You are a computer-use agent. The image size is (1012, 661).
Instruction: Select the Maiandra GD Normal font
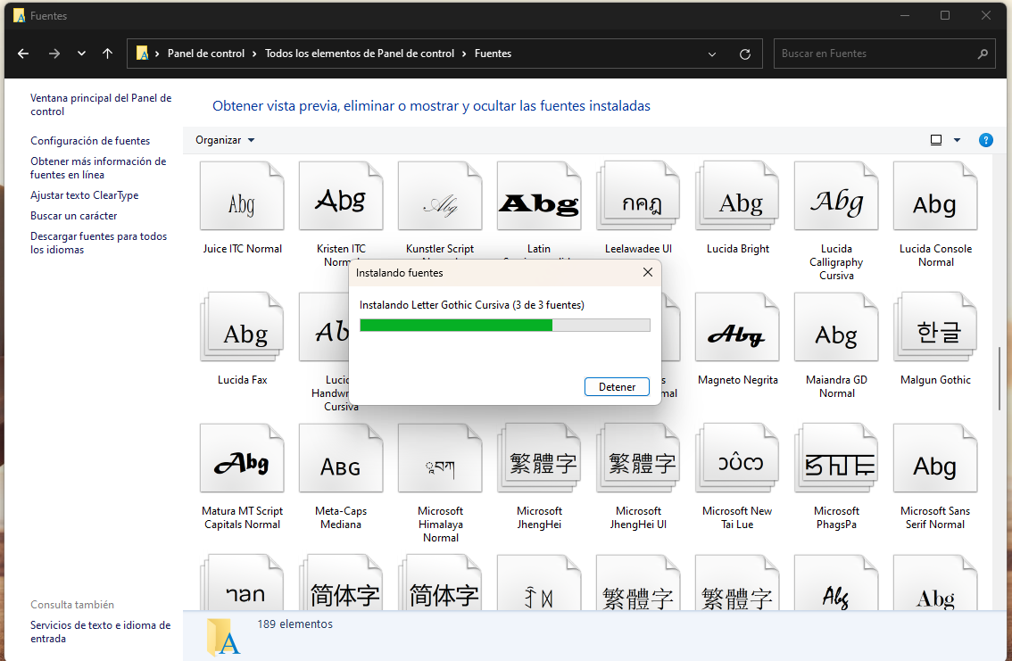click(836, 327)
